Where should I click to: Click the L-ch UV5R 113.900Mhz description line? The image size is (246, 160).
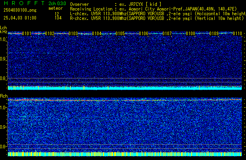point(158,14)
